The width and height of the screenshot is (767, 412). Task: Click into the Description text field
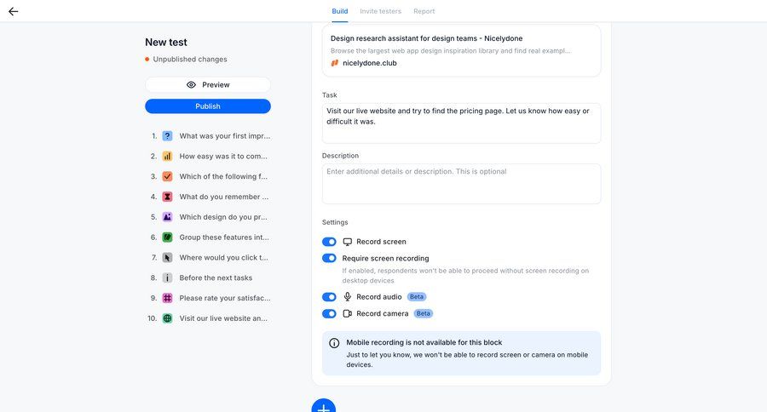pyautogui.click(x=461, y=183)
